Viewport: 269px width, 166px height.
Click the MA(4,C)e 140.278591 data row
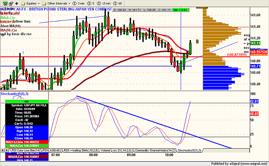click(27, 146)
